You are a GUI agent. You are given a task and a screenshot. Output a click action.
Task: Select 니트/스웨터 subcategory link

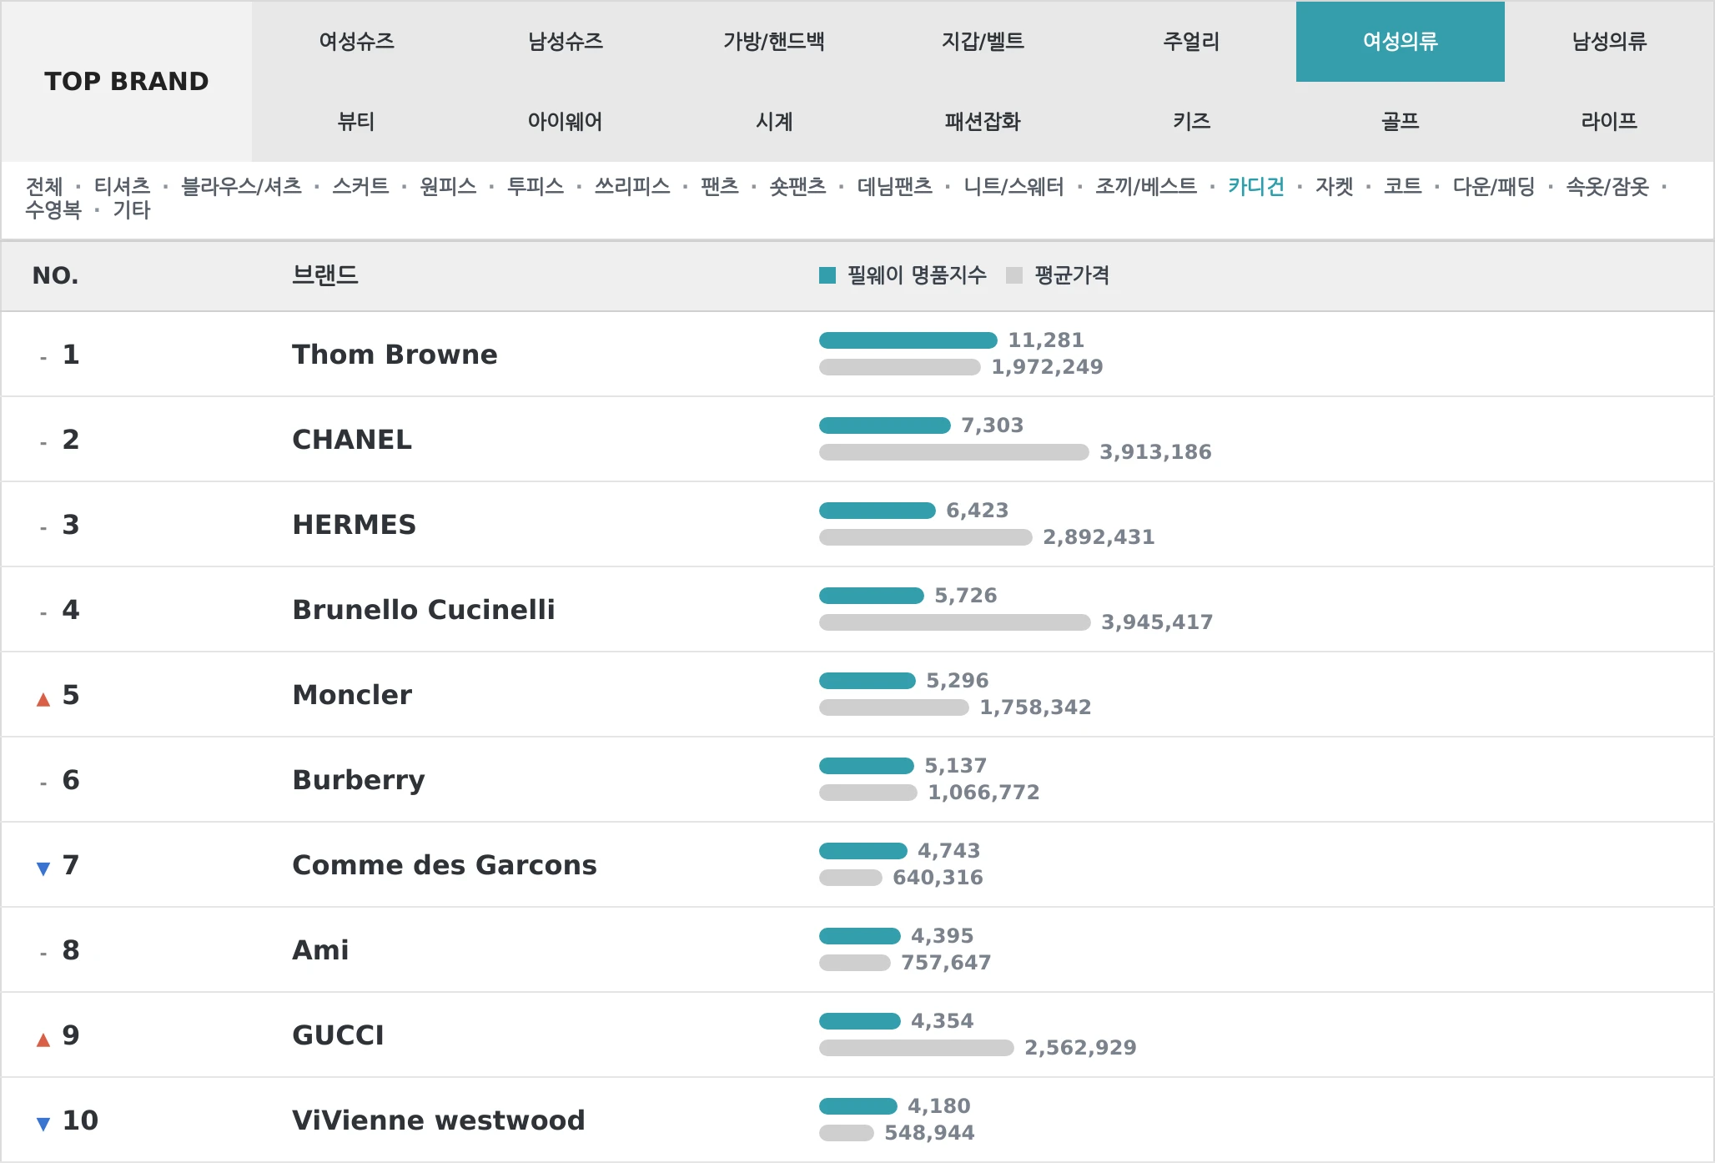coord(1013,186)
